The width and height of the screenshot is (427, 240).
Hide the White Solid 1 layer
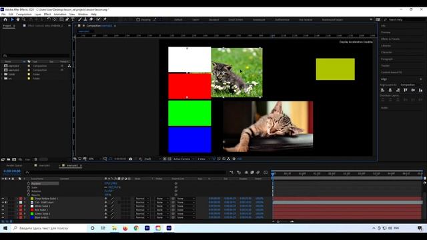pyautogui.click(x=3, y=206)
